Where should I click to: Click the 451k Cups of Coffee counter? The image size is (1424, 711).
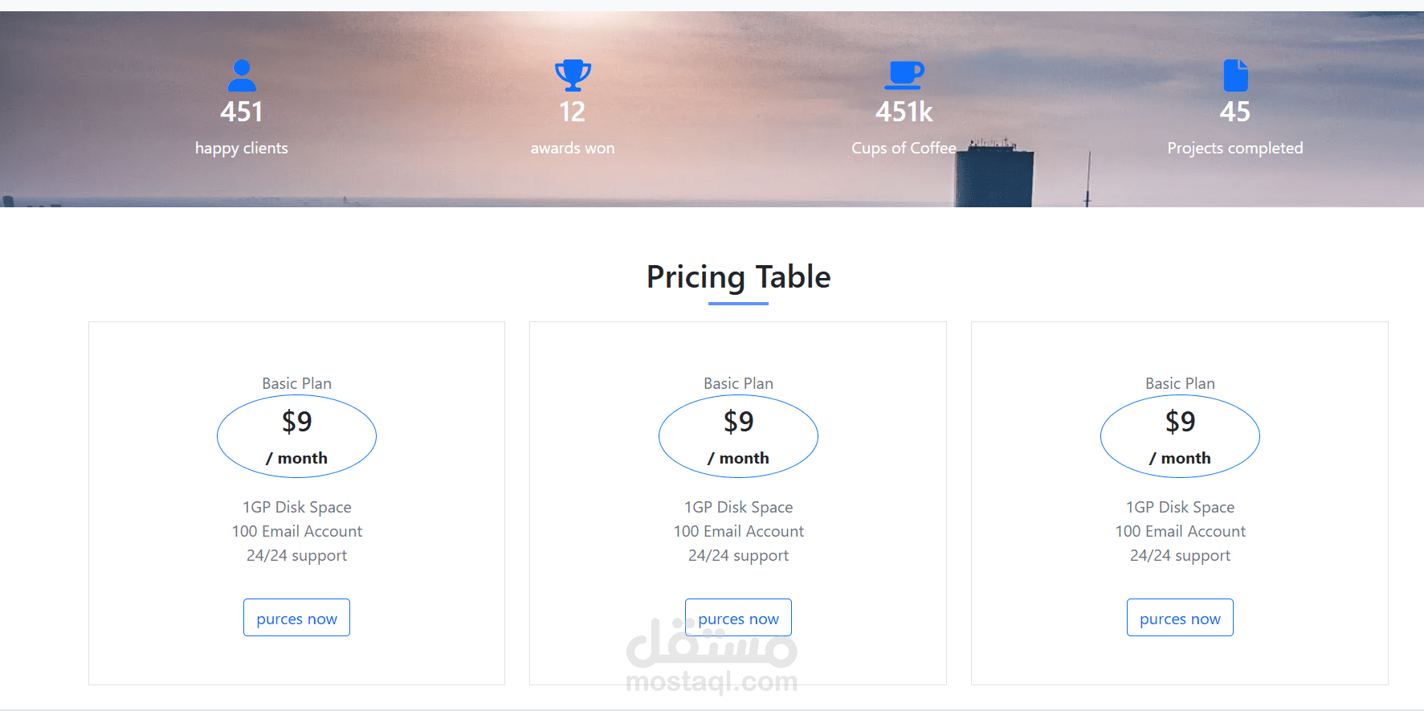904,112
